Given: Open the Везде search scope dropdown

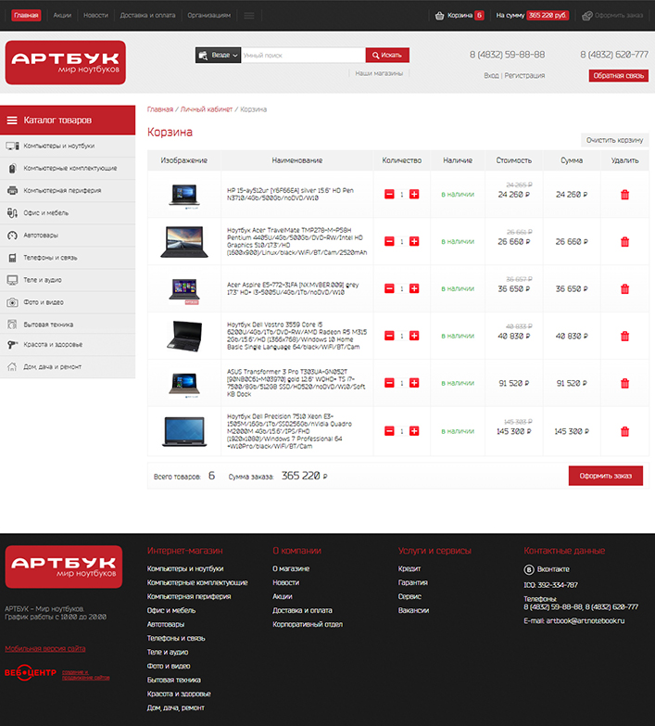Looking at the screenshot, I should [x=219, y=56].
